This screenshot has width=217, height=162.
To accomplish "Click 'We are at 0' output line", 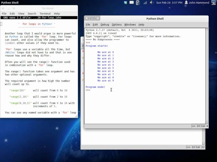I will 105,52.
